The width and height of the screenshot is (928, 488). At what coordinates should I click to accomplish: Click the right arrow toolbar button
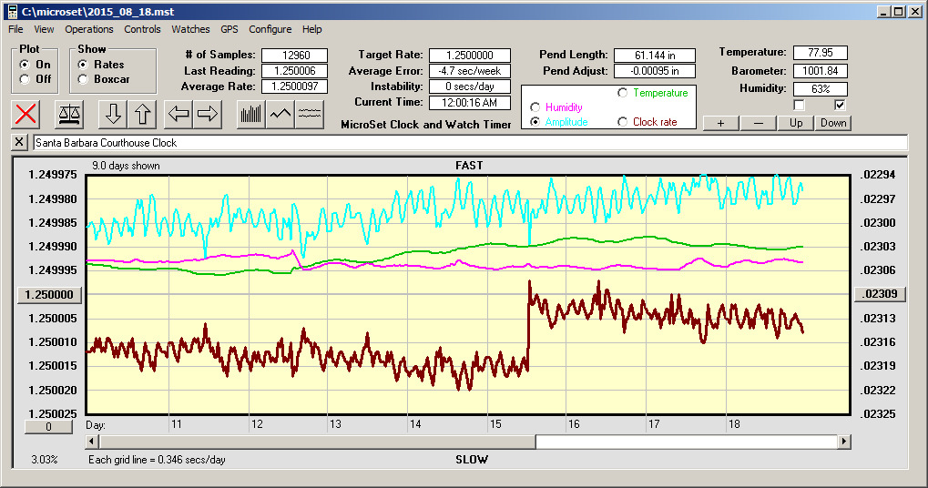(x=208, y=114)
